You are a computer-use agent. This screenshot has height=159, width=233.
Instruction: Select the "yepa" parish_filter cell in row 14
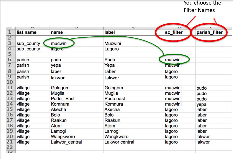tap(201, 104)
